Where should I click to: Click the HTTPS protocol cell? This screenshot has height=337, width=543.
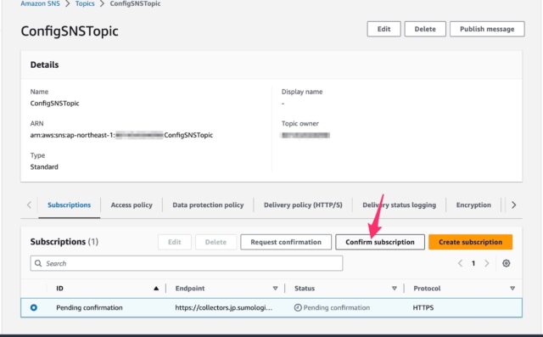coord(423,307)
